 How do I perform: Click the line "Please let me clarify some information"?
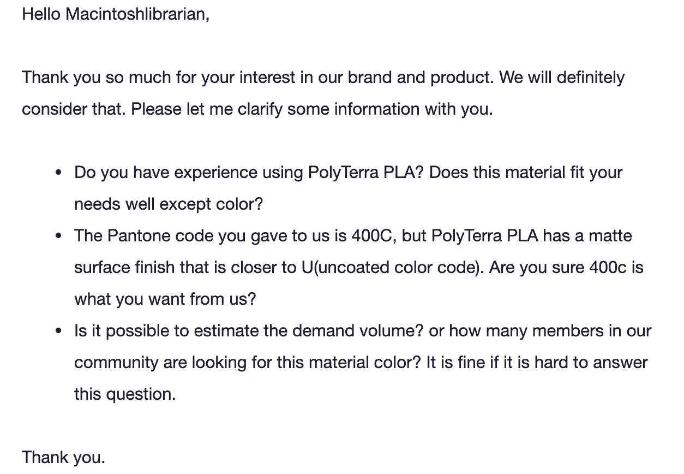tap(311, 109)
